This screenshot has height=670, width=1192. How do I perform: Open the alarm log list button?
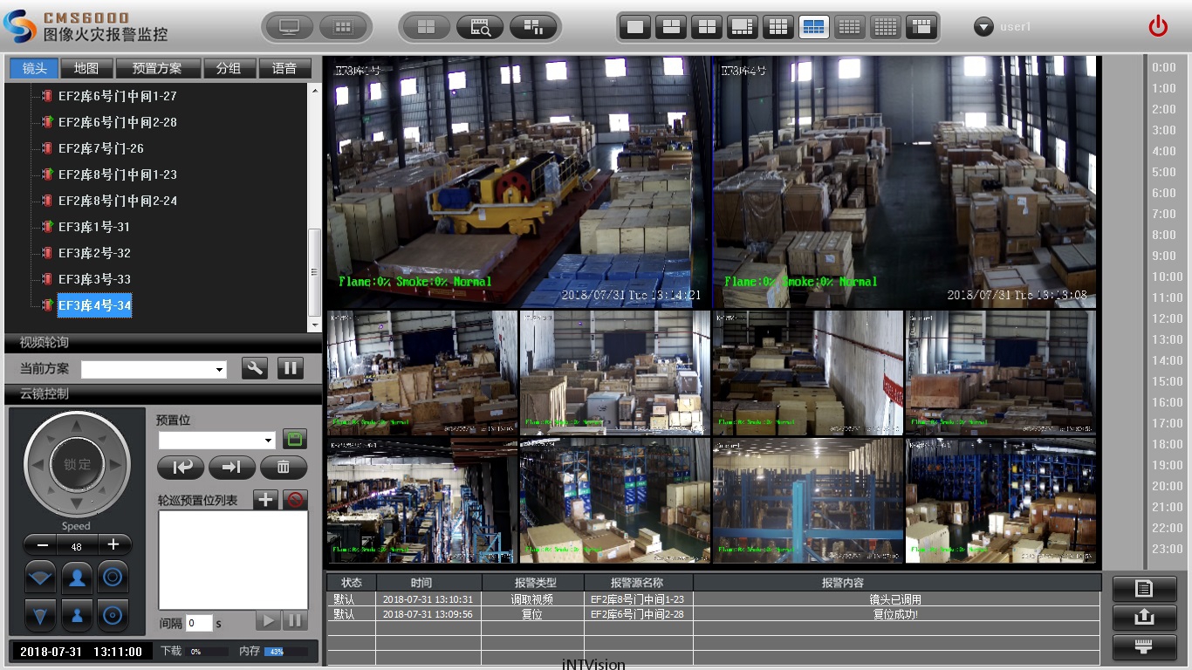pos(1144,589)
